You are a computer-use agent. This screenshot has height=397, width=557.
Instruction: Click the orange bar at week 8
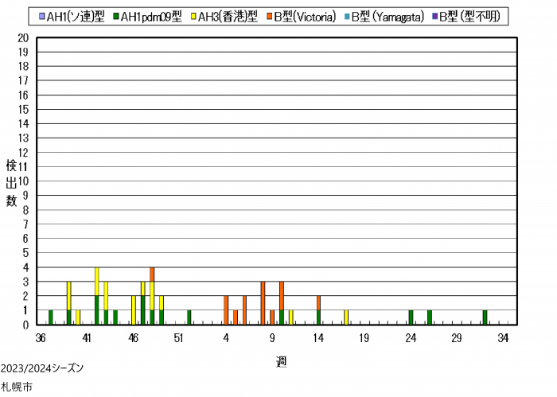click(x=263, y=303)
